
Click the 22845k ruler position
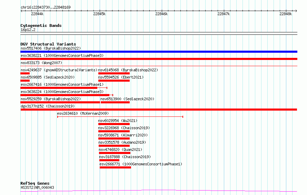coord(99,14)
